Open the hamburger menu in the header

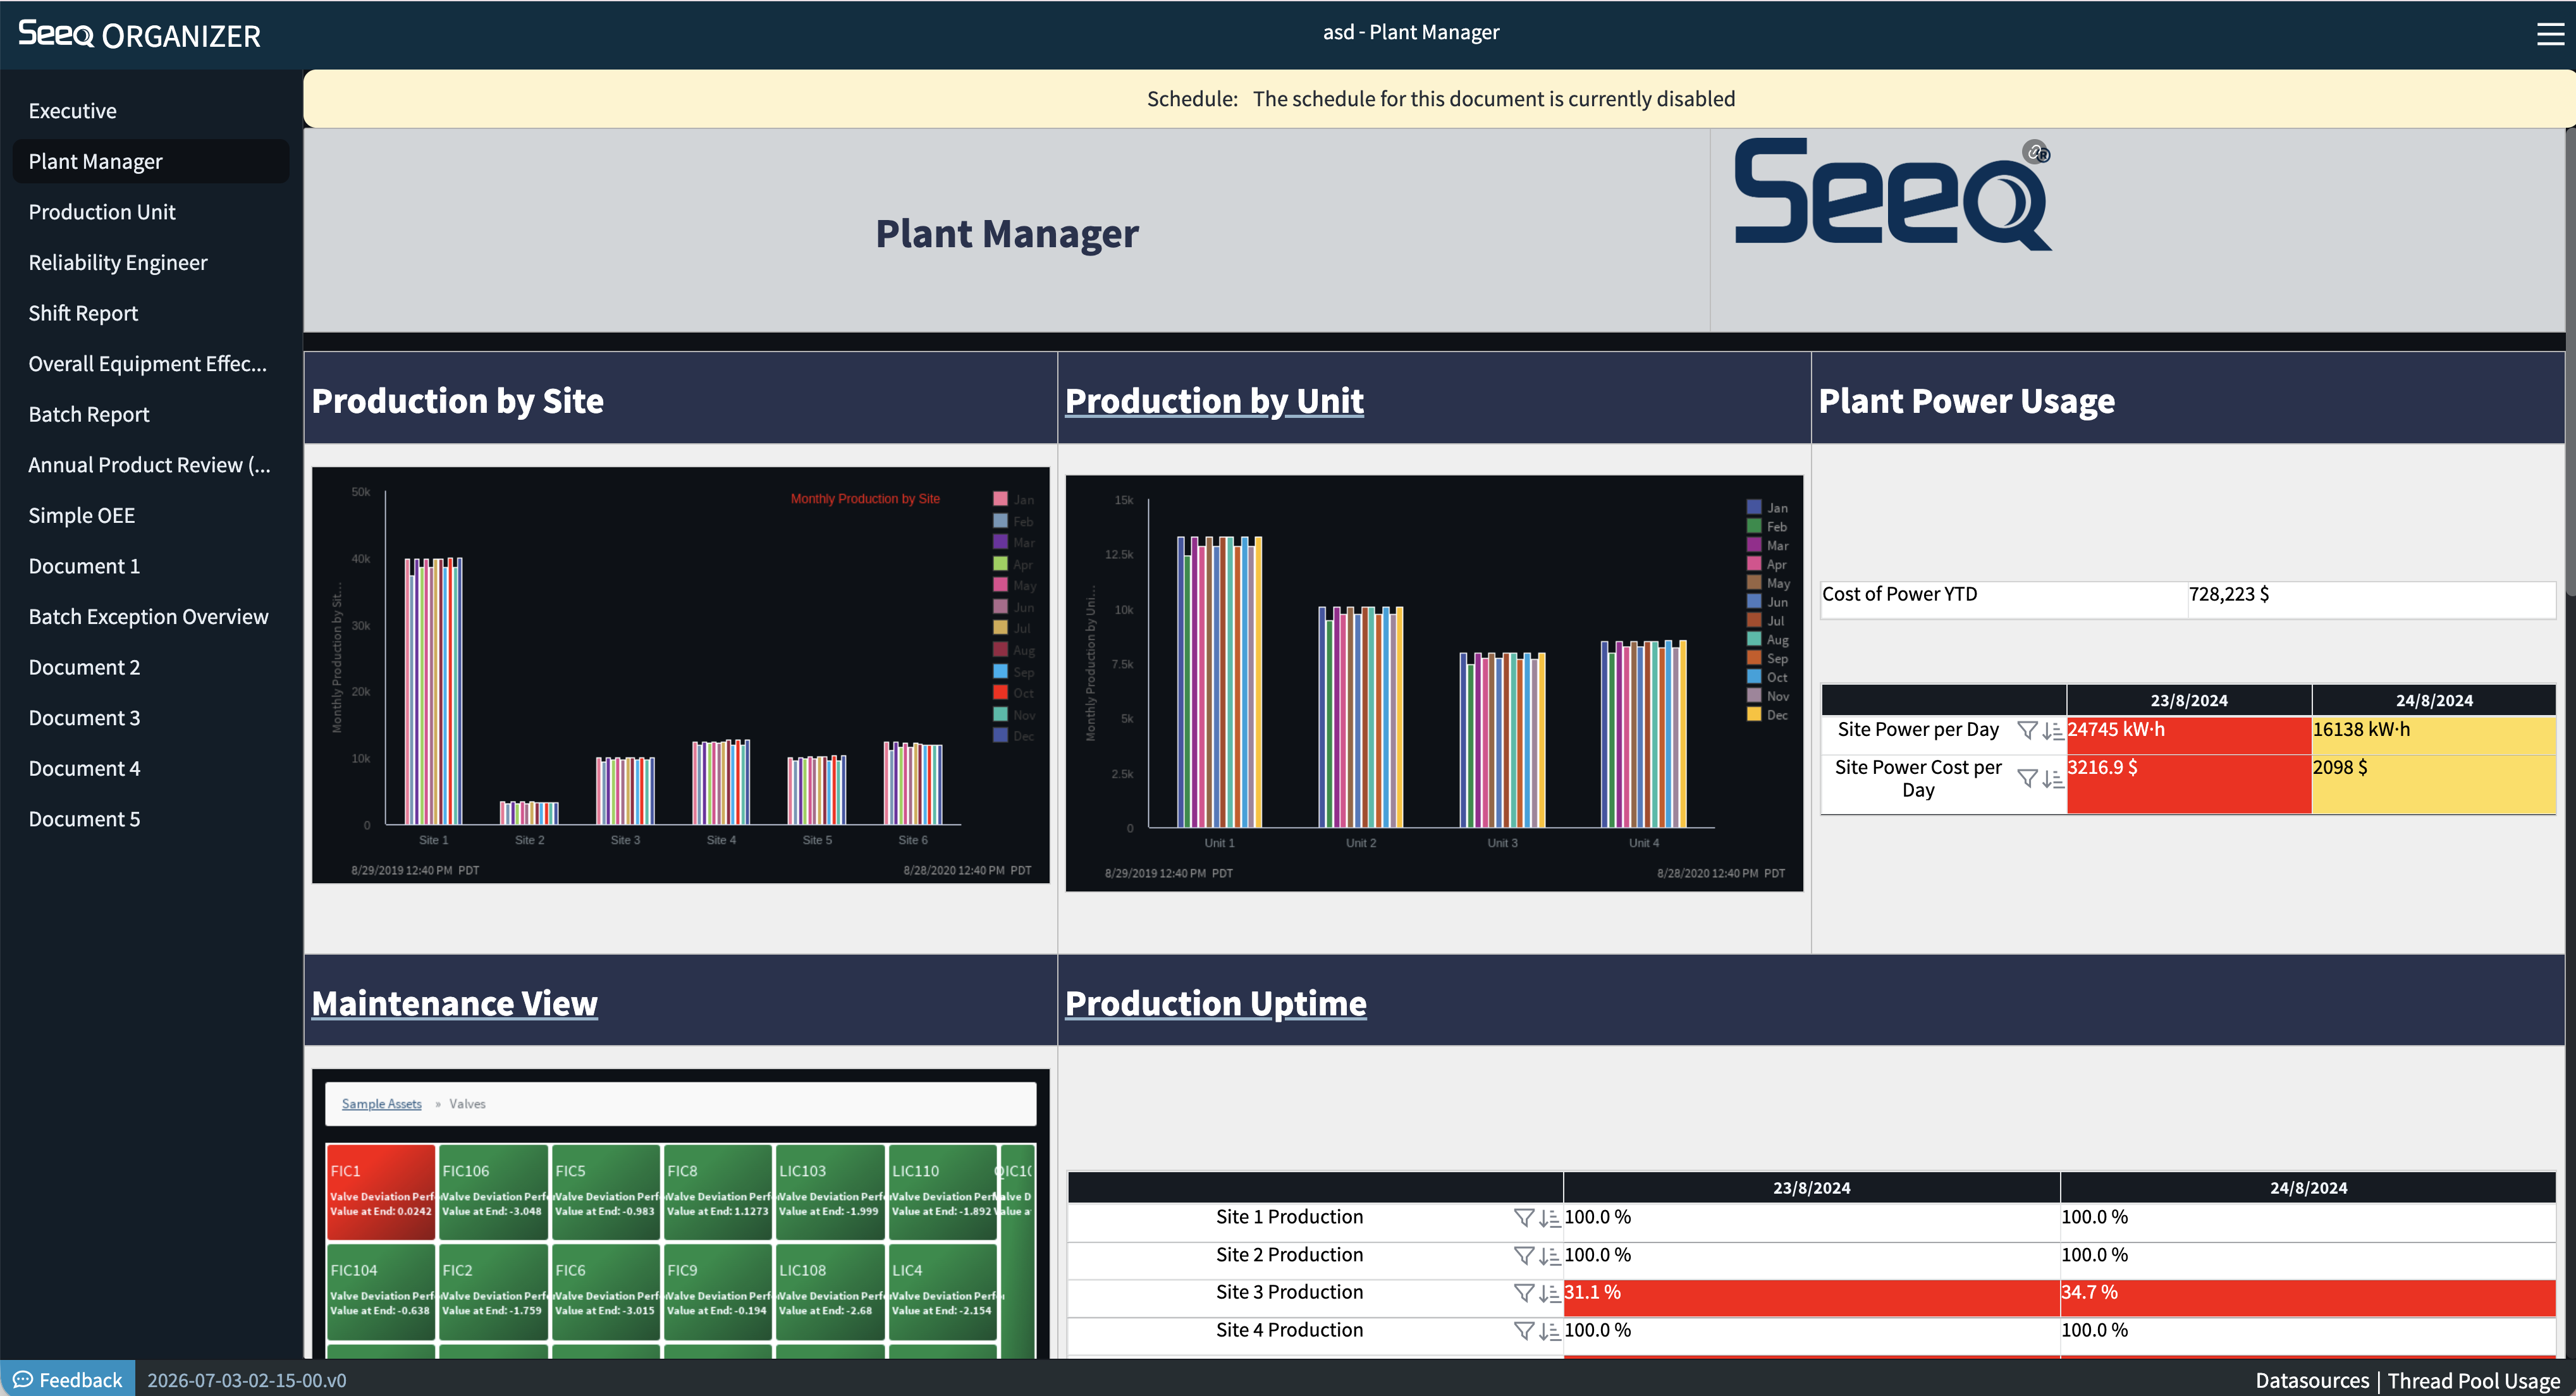coord(2549,34)
